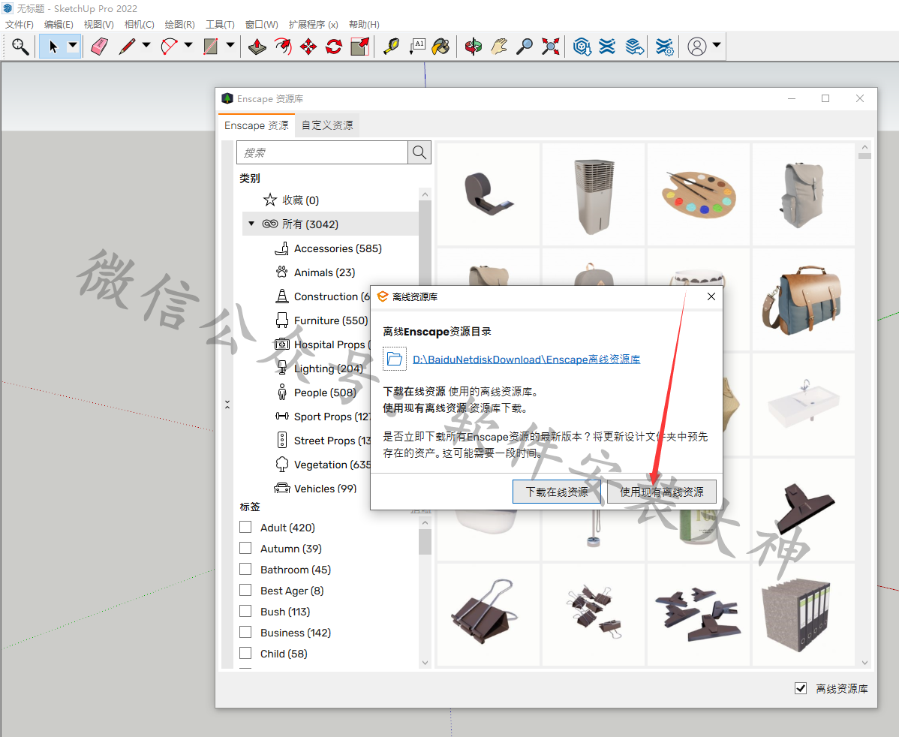Open the Extension Warehouse icon

tap(607, 47)
